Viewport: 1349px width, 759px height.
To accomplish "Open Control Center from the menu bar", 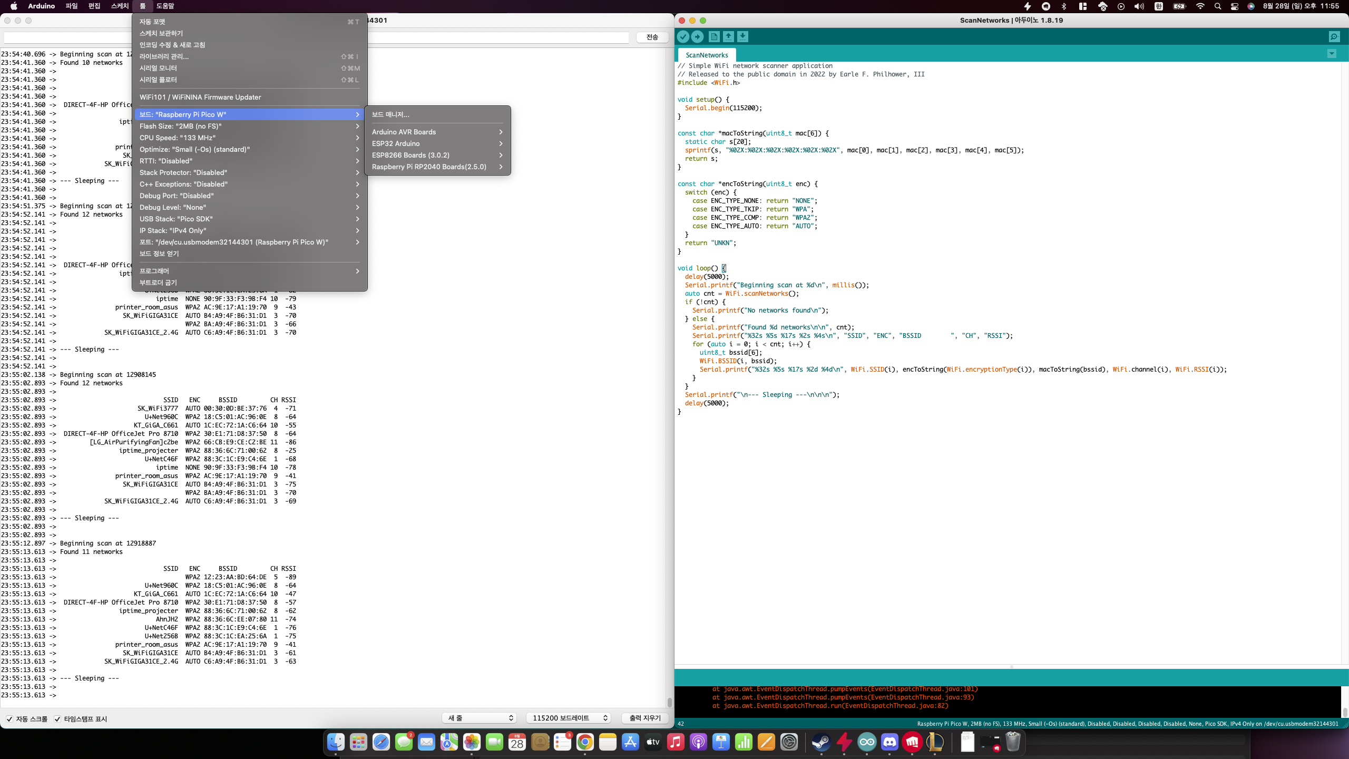I will 1235,6.
